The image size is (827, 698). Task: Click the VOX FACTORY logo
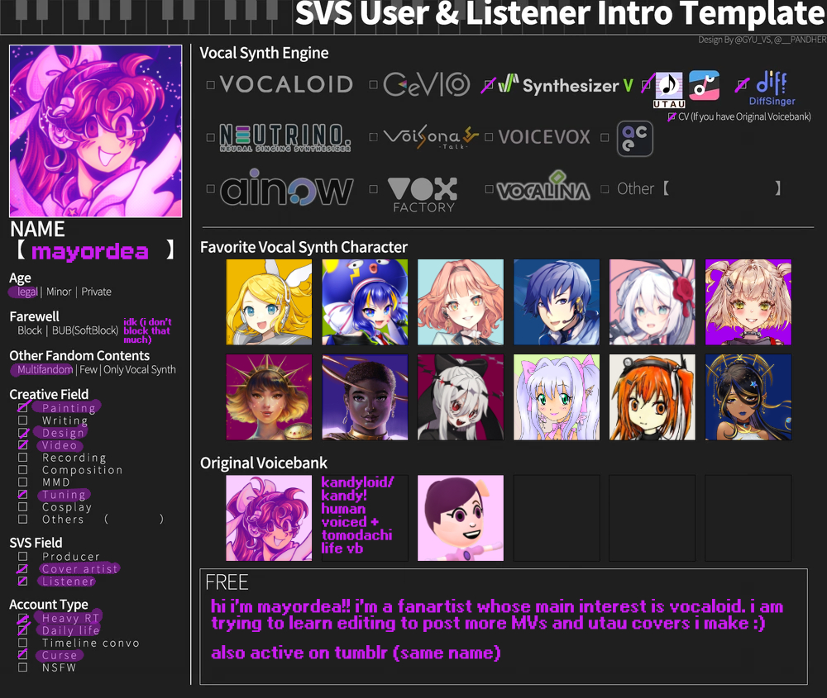(x=423, y=194)
